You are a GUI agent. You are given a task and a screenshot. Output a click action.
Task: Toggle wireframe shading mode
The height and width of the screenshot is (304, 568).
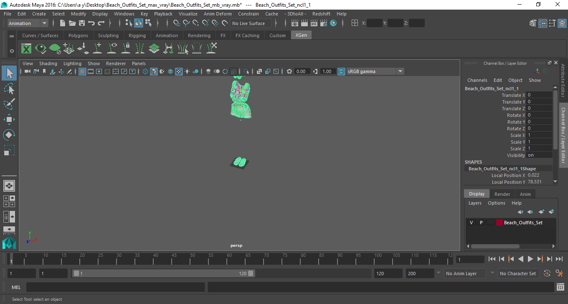tap(145, 71)
